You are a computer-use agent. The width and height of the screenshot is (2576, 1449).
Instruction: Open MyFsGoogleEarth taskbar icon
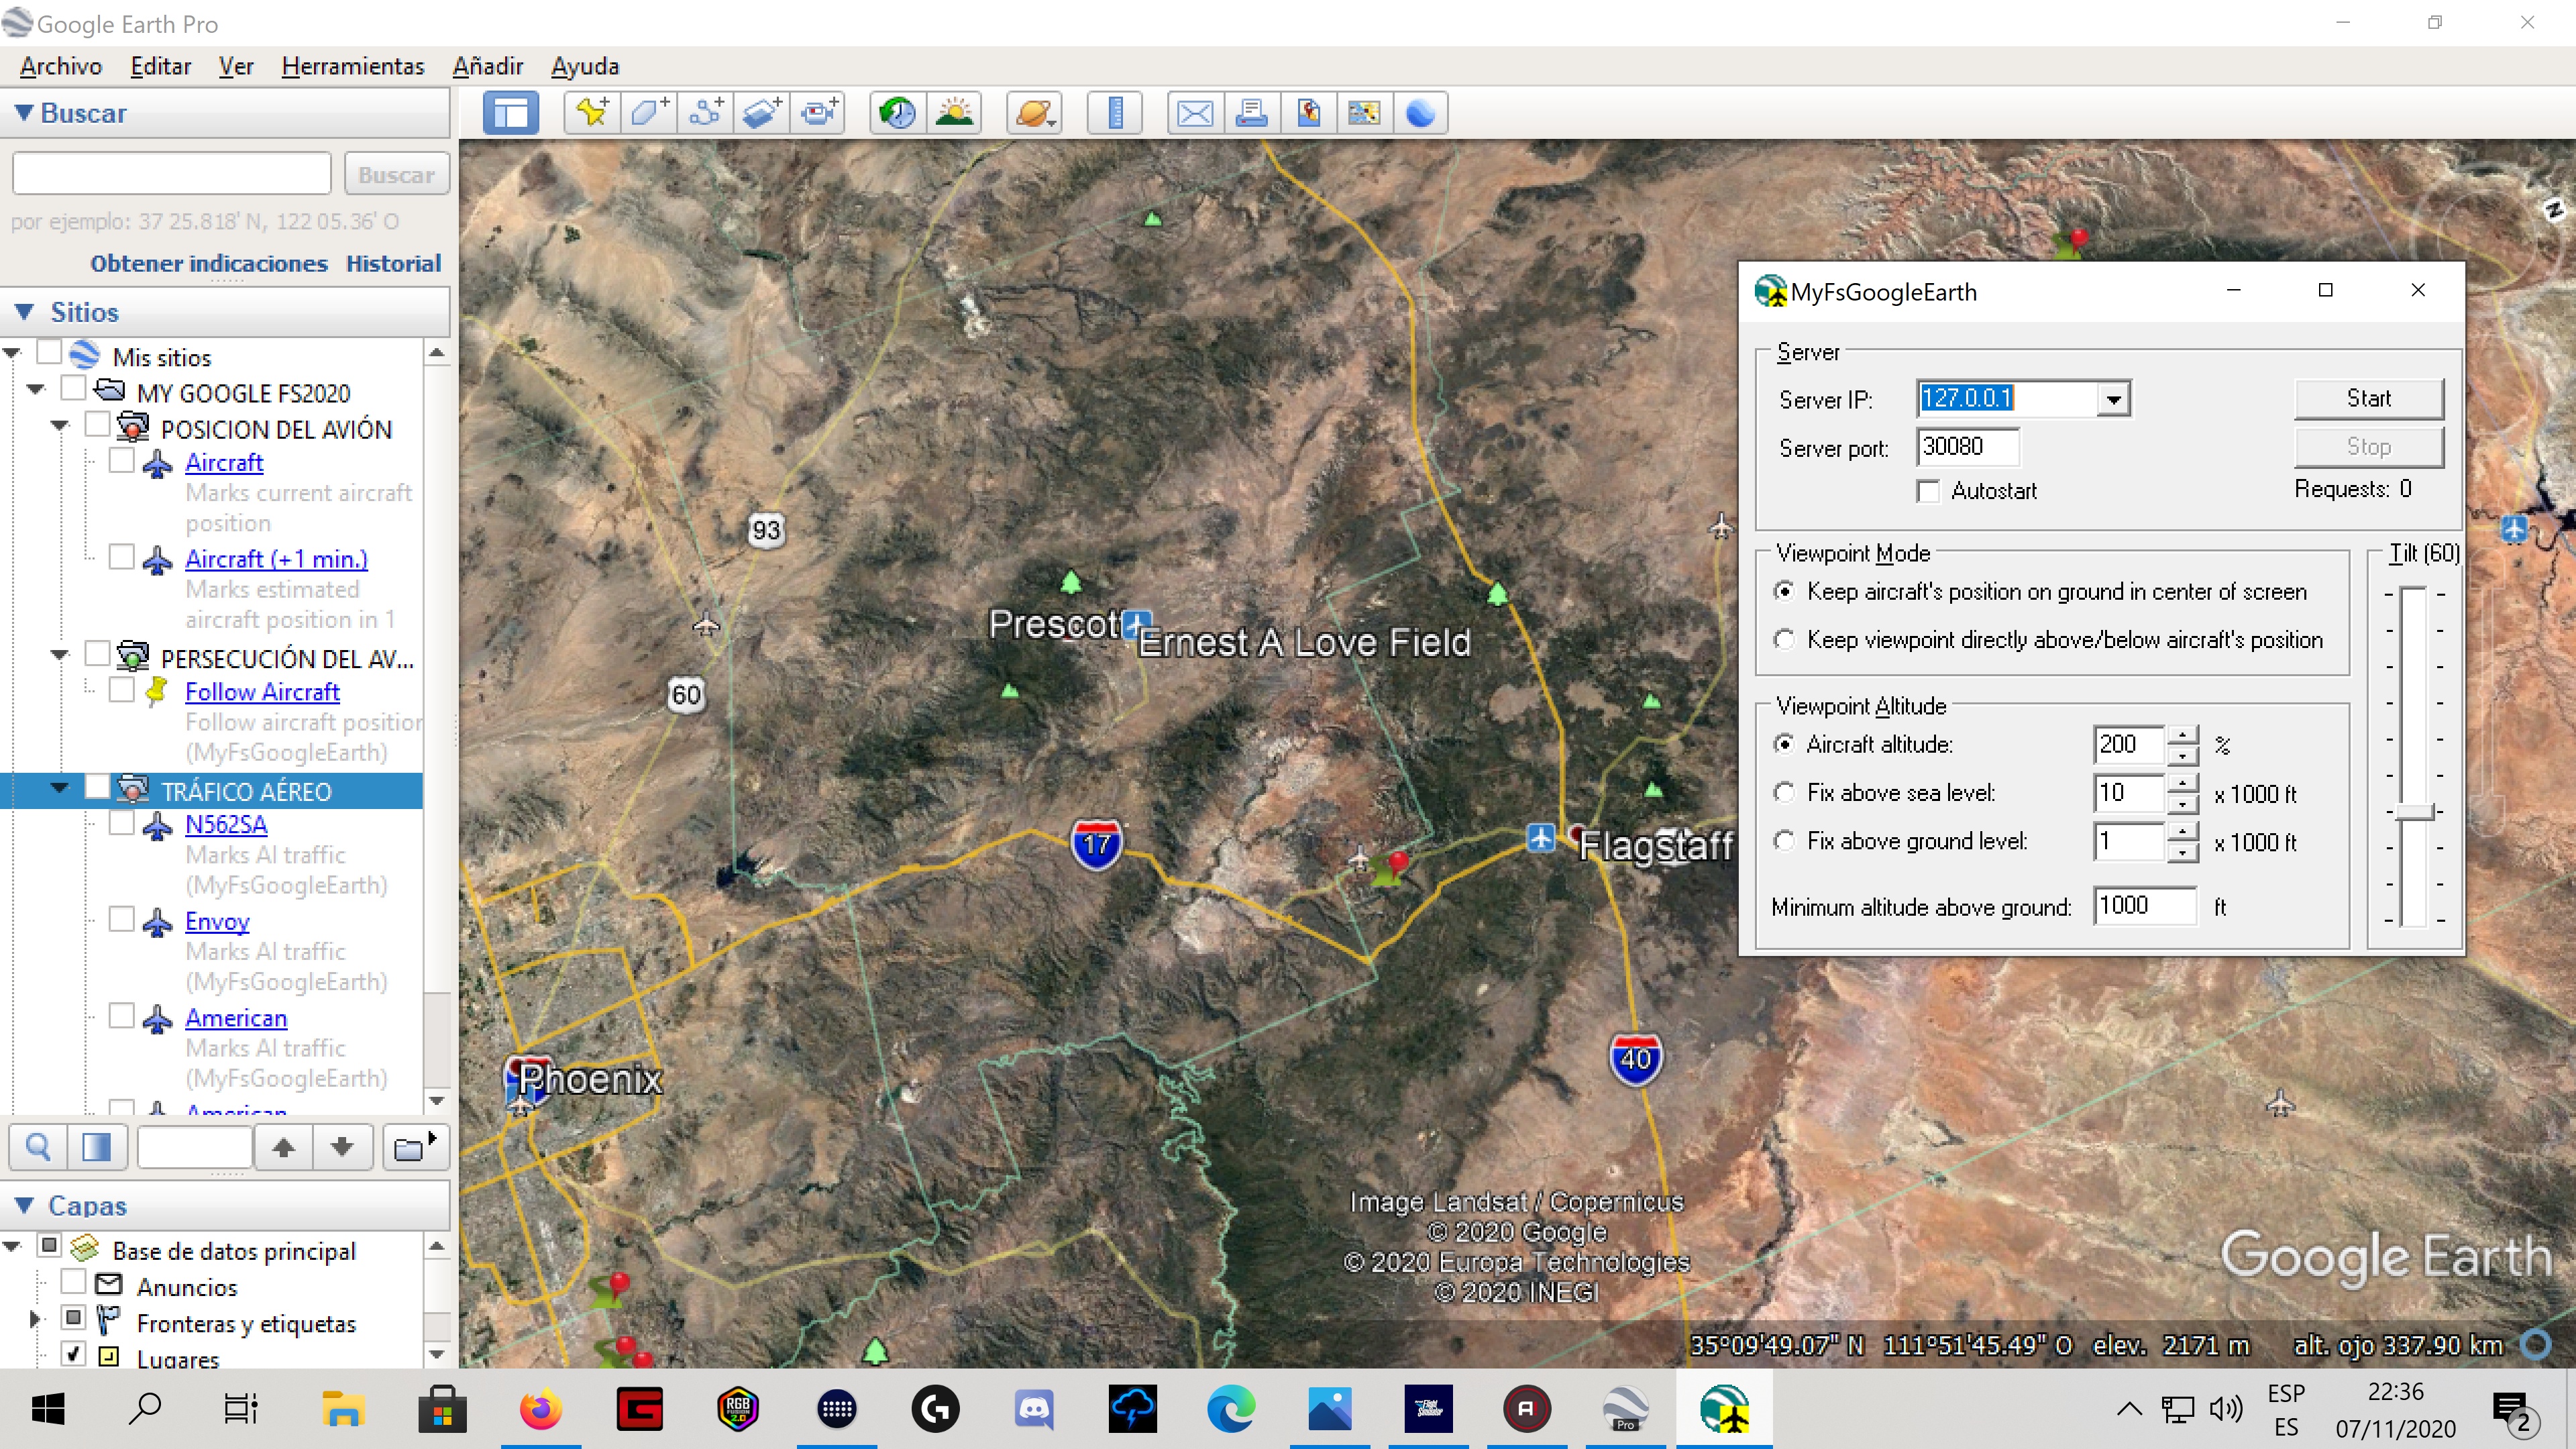[x=1724, y=1410]
